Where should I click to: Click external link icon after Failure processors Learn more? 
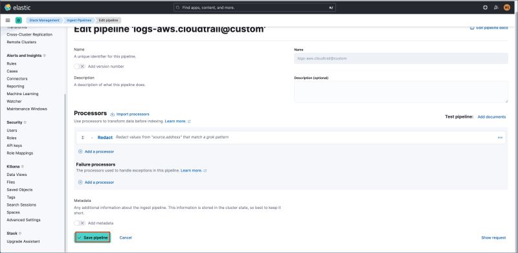tap(205, 171)
